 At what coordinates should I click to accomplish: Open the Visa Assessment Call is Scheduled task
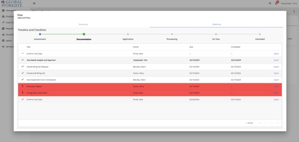[x=276, y=80]
